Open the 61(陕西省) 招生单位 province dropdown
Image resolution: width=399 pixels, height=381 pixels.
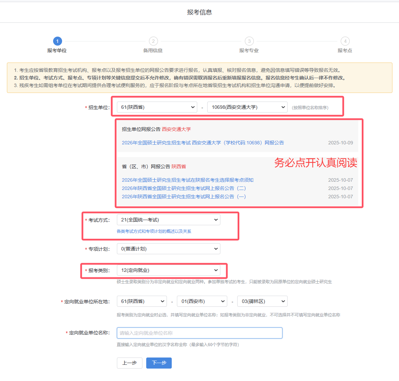(x=157, y=107)
